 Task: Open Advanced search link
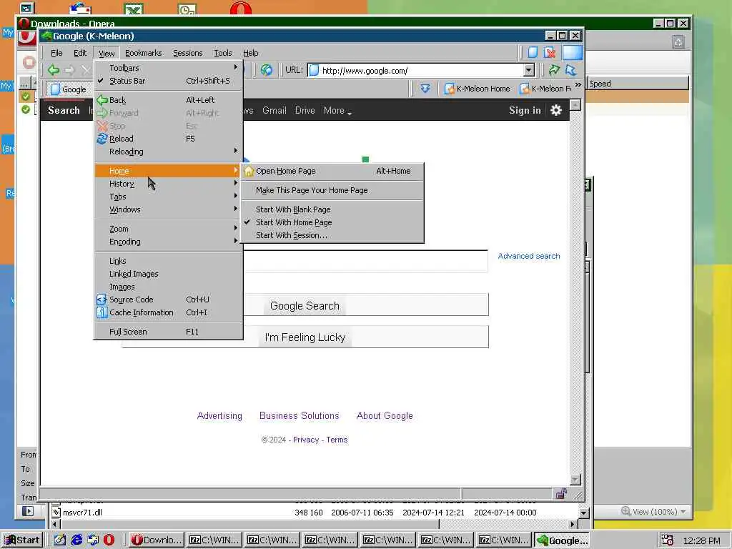(528, 256)
